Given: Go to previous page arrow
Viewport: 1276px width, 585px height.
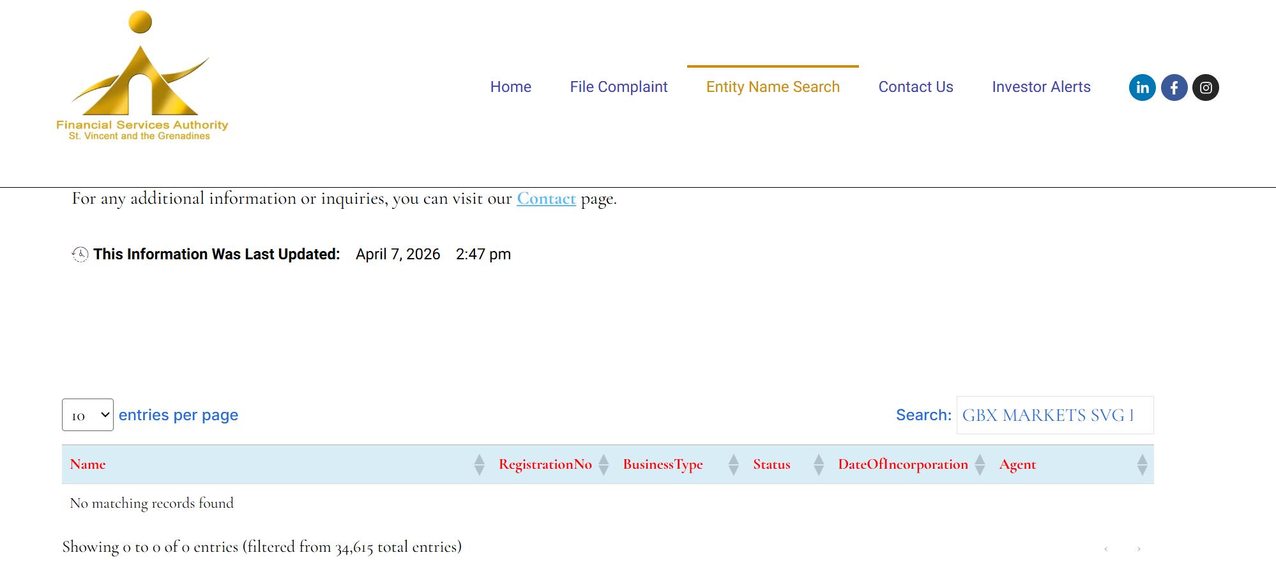Looking at the screenshot, I should point(1106,549).
